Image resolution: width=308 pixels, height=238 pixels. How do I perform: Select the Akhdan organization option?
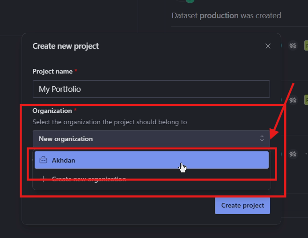(152, 160)
